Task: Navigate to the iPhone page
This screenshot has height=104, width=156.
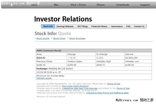Action: pos(101,5)
